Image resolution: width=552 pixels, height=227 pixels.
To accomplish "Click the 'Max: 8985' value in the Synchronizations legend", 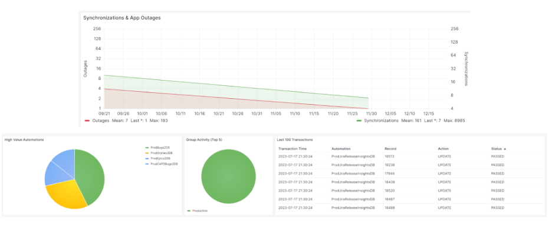I will click(x=454, y=121).
